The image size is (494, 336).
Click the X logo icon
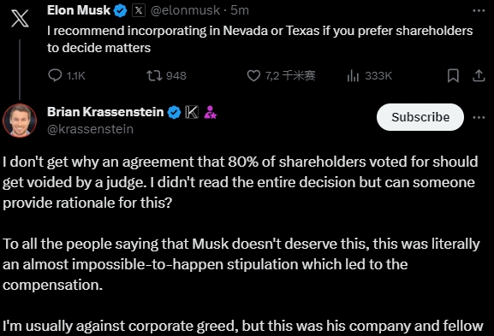[20, 18]
